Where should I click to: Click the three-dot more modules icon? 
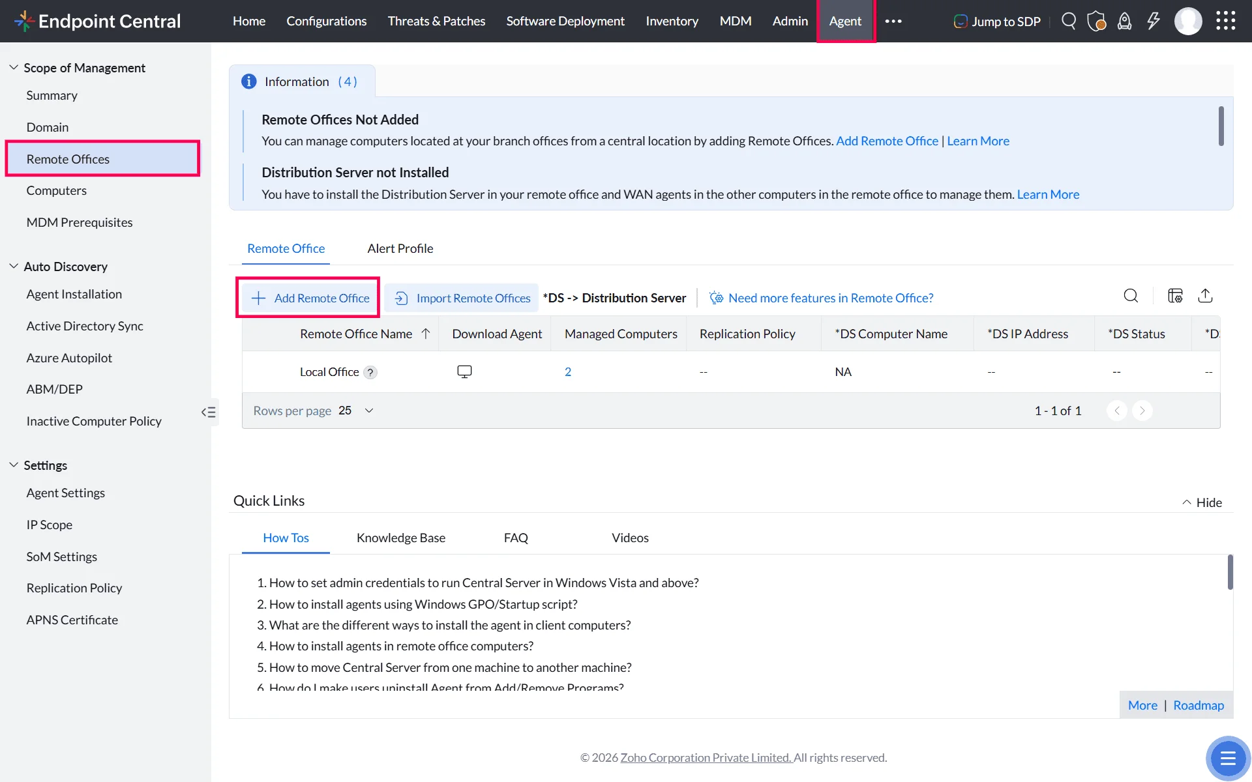click(x=893, y=21)
